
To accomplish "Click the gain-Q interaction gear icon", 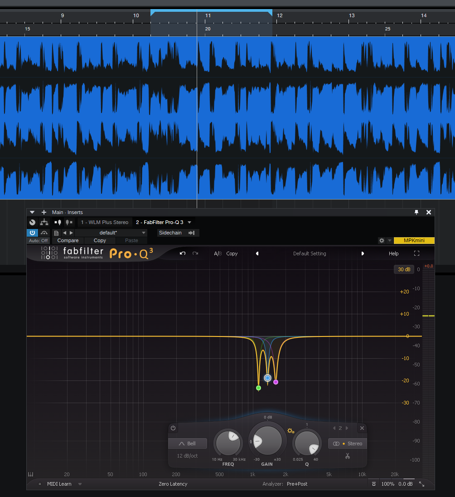I will point(290,431).
